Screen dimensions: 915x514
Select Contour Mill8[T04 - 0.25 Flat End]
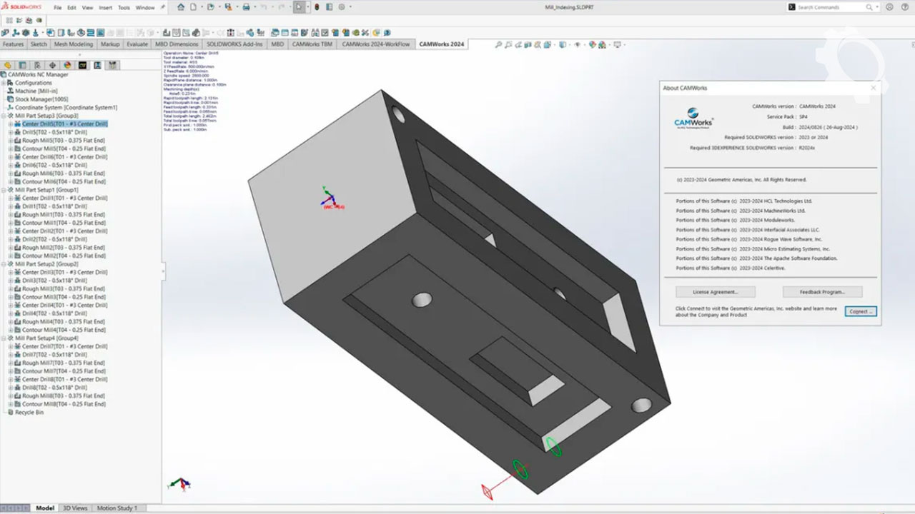[64, 404]
